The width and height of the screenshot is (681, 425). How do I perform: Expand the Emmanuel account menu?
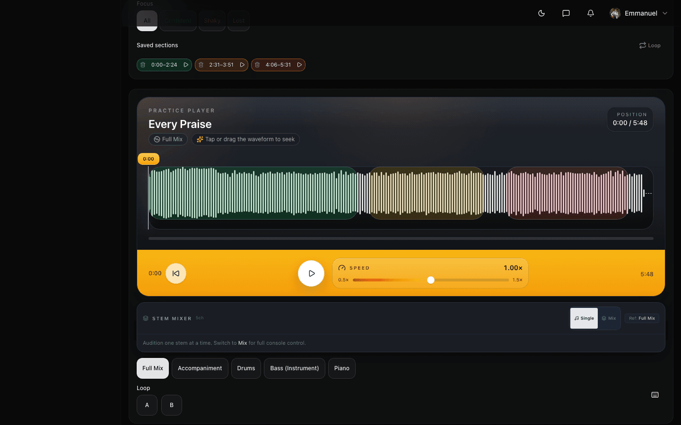(638, 13)
